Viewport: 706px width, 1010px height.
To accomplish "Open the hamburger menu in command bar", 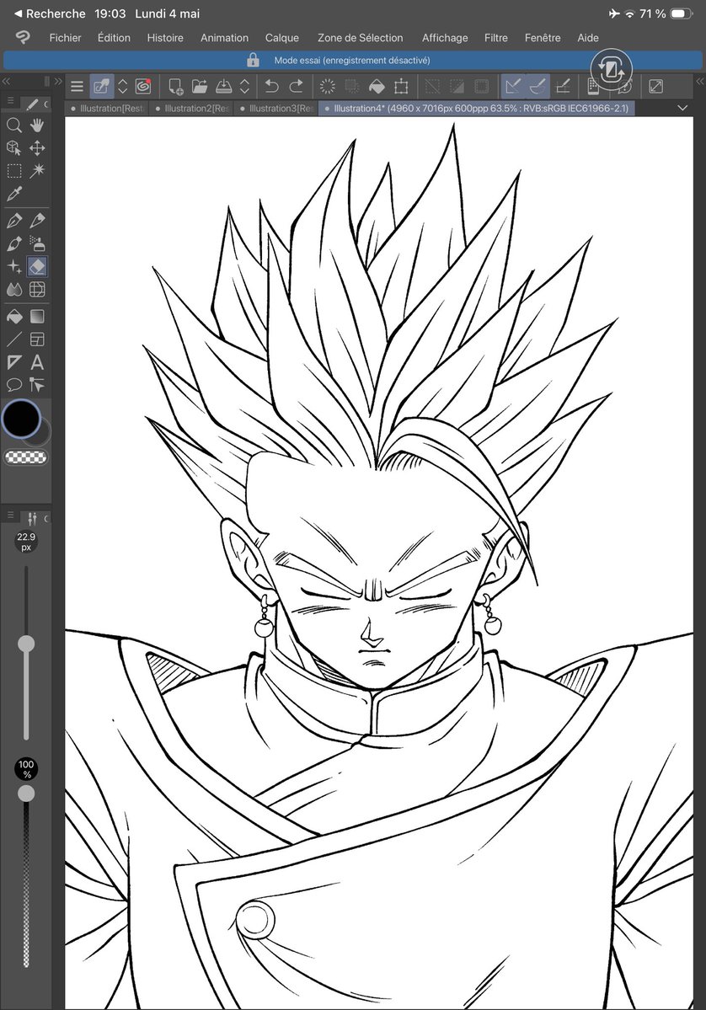I will coord(78,86).
